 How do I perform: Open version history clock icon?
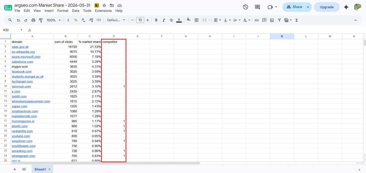click(x=245, y=7)
